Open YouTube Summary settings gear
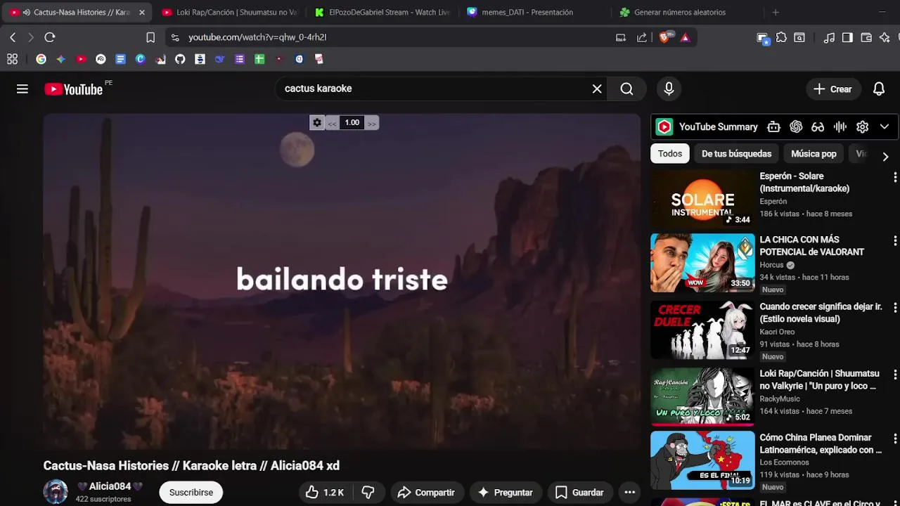The width and height of the screenshot is (900, 506). tap(863, 126)
